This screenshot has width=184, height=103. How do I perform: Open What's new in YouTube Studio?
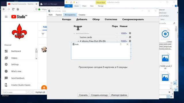click(16, 71)
